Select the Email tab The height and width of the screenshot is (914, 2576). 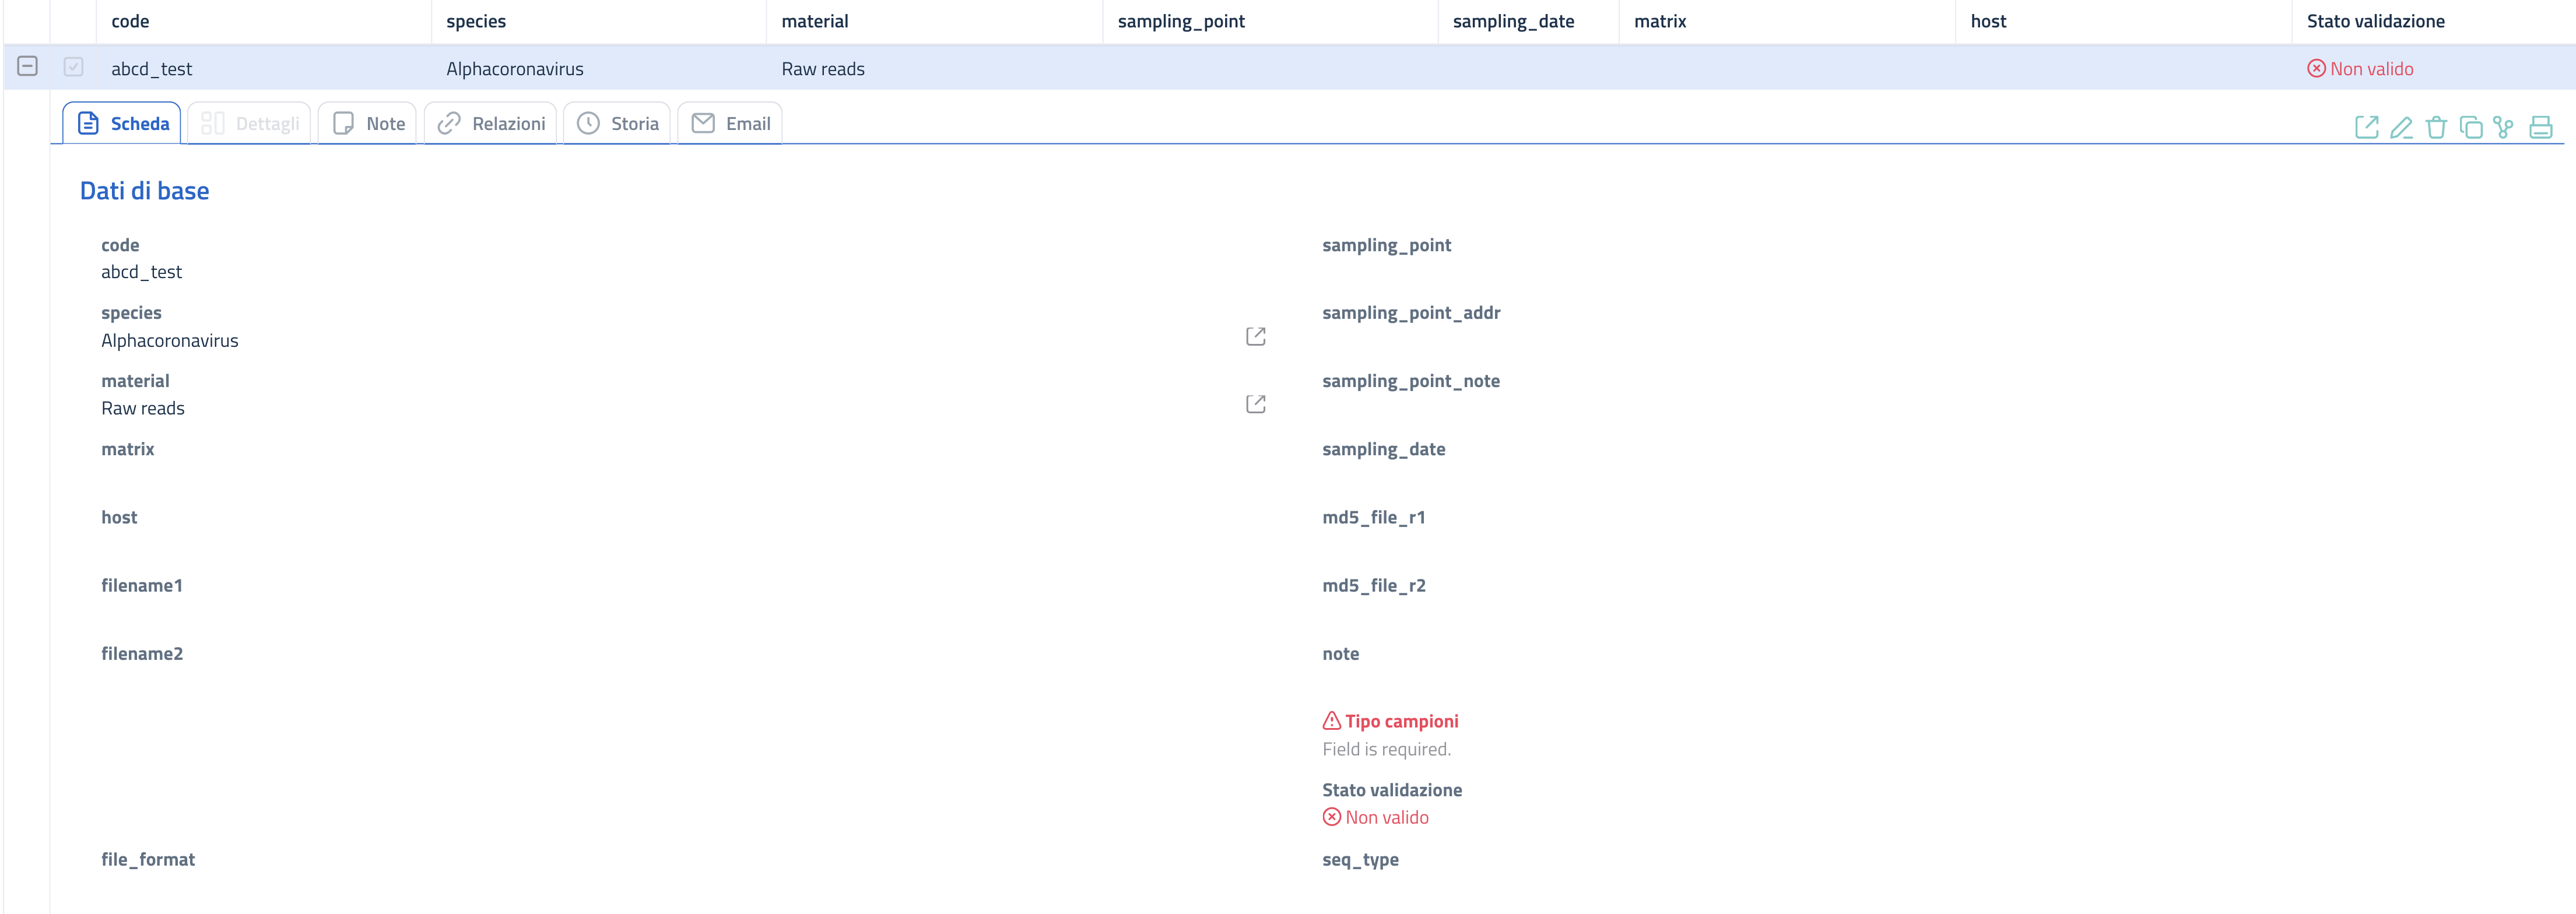pos(730,124)
